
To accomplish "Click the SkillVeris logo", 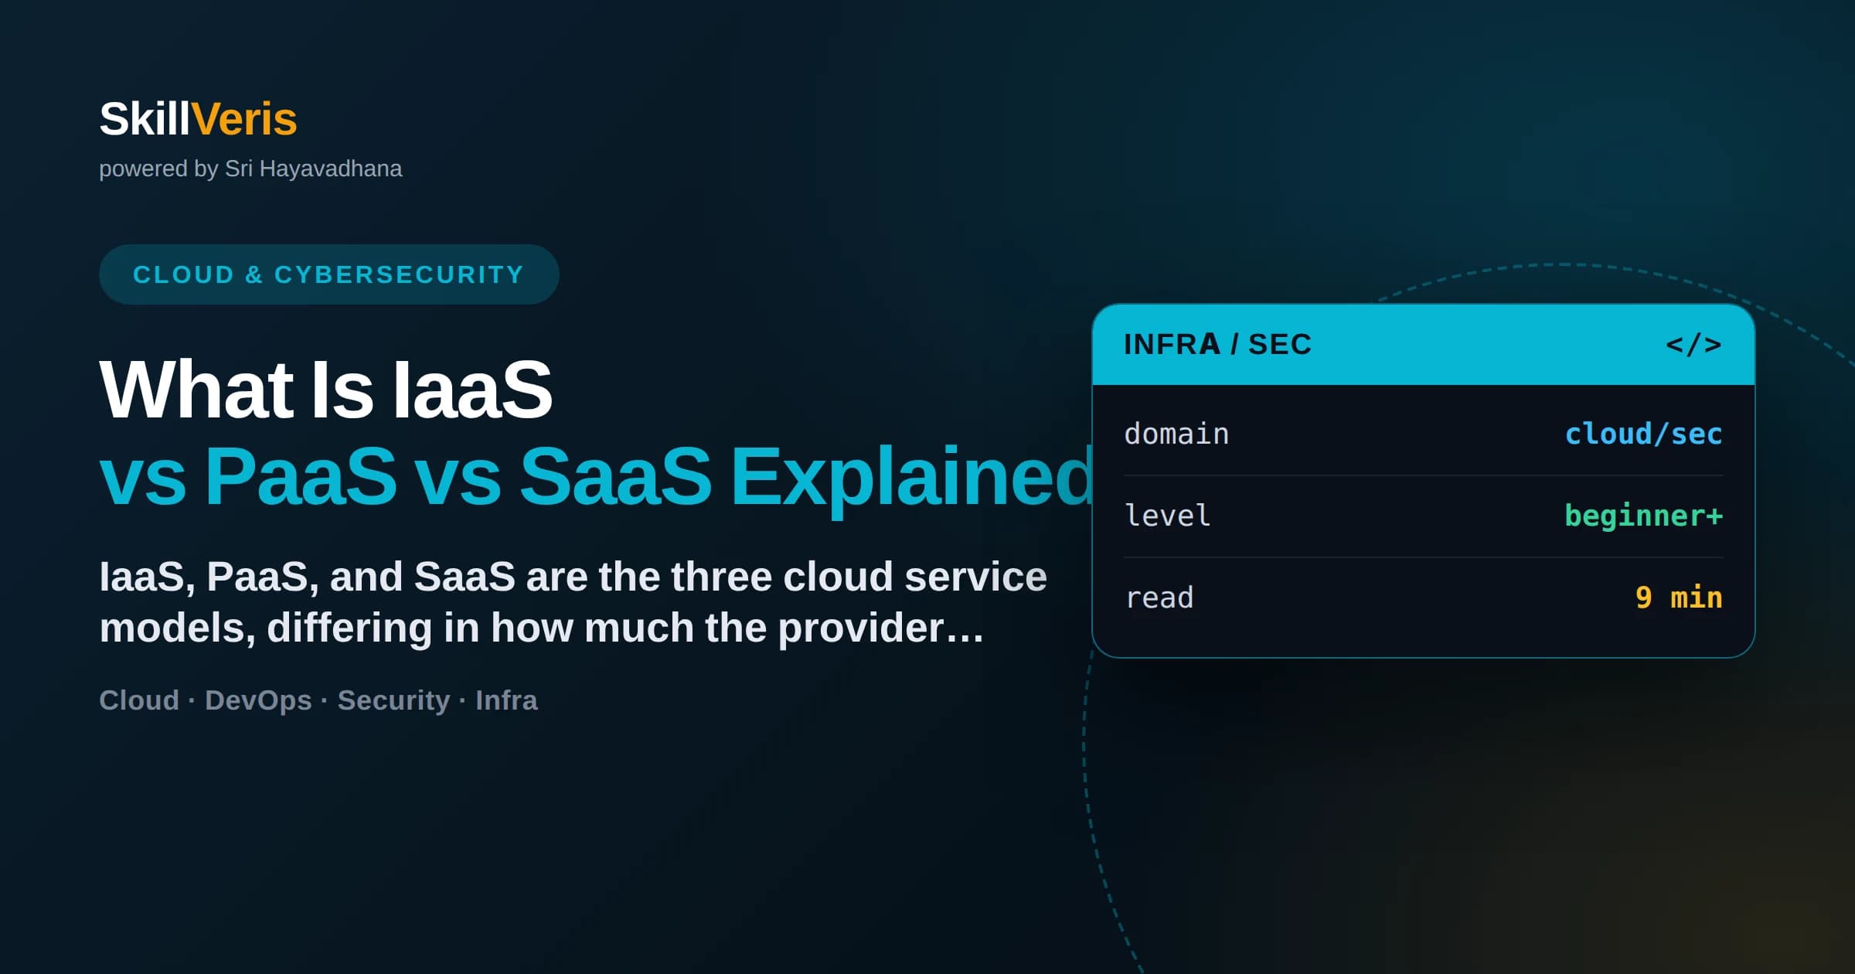I will pos(198,119).
